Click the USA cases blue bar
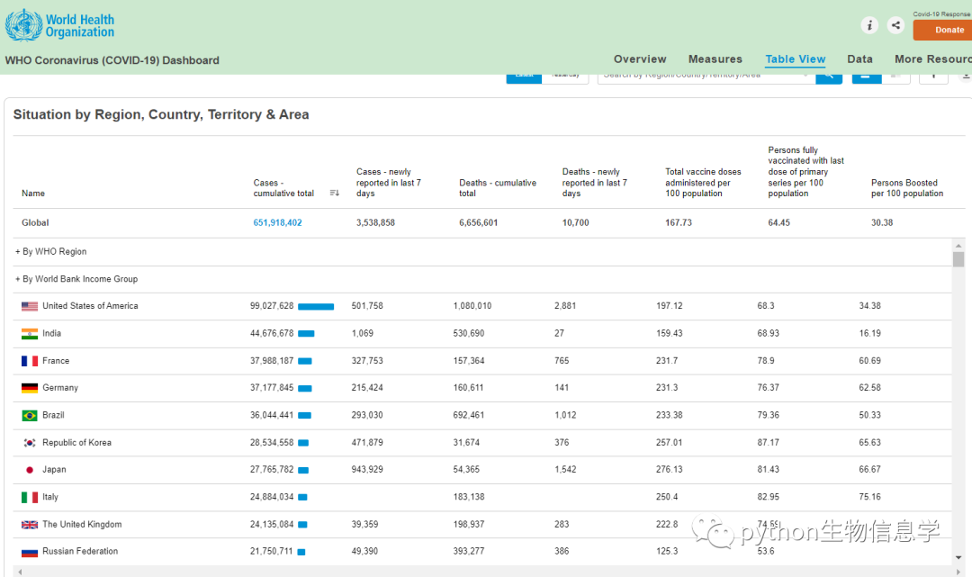The height and width of the screenshot is (577, 972). click(x=316, y=306)
